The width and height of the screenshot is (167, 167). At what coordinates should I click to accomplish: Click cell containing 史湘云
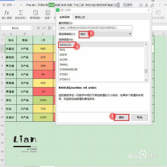[x=11, y=117]
